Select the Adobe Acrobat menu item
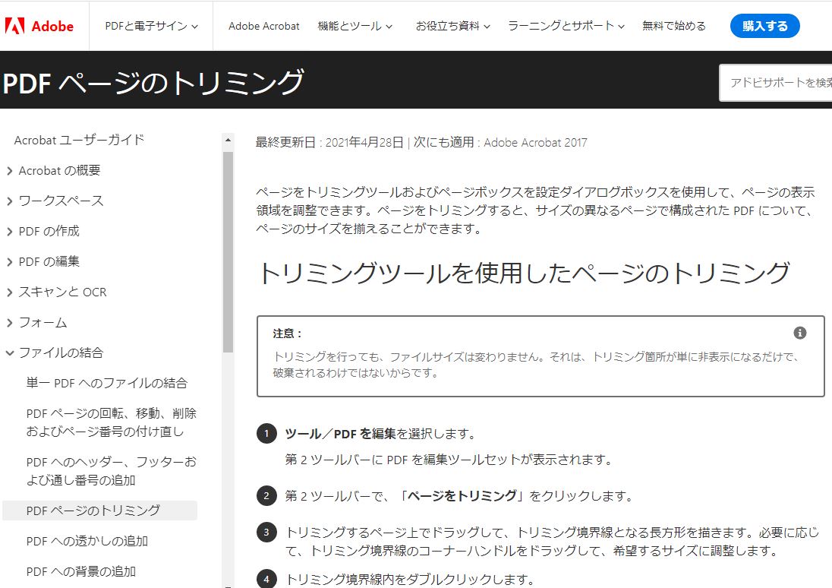The height and width of the screenshot is (588, 832). [263, 26]
